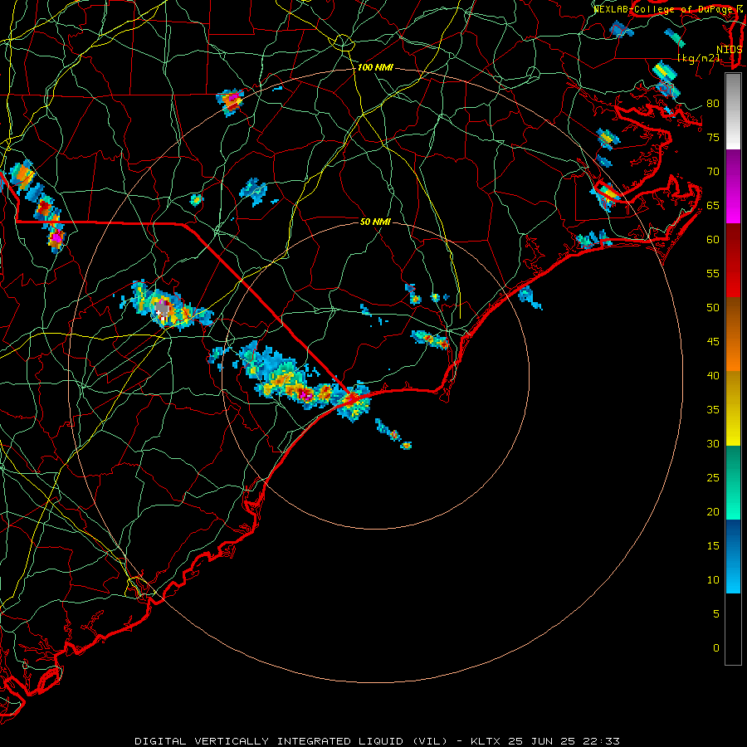Click the [kg/m2] units label
The image size is (747, 747).
698,58
